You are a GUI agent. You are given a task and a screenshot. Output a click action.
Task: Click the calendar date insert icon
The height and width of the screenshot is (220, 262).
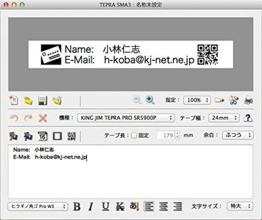[x=43, y=136]
